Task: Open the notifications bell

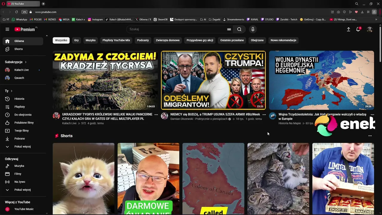Action: 358,29
